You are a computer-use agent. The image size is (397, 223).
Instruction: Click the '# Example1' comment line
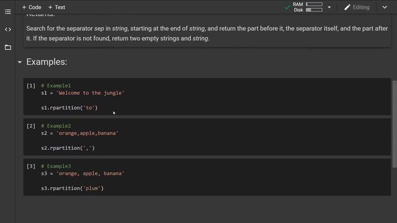tap(56, 85)
